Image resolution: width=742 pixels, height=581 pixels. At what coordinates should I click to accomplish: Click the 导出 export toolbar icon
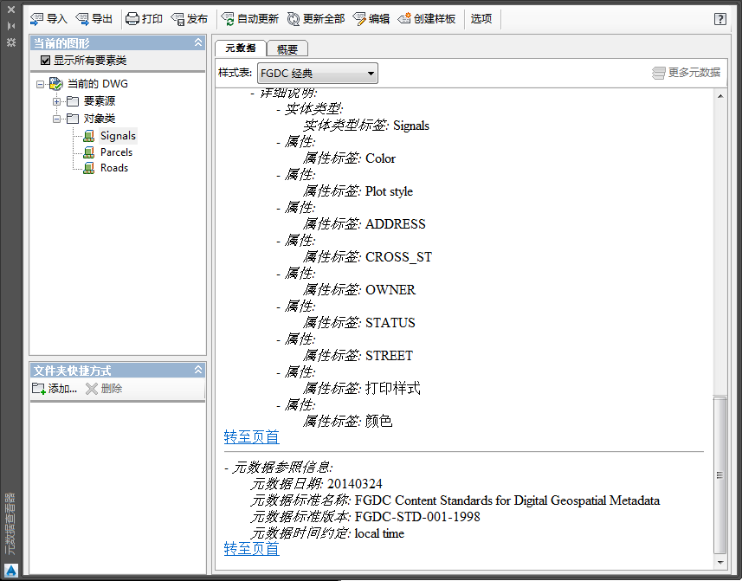tap(82, 19)
